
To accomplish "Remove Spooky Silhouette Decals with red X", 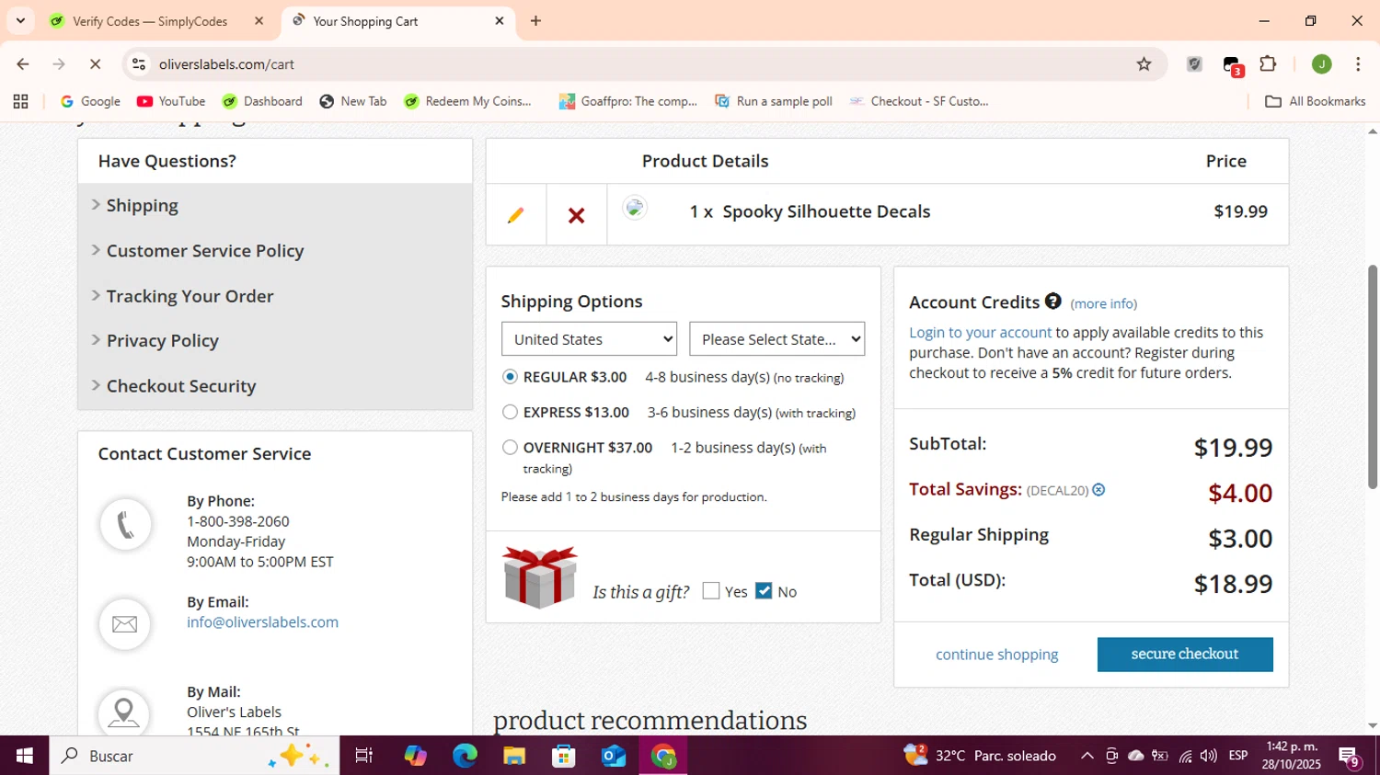I will click(576, 215).
